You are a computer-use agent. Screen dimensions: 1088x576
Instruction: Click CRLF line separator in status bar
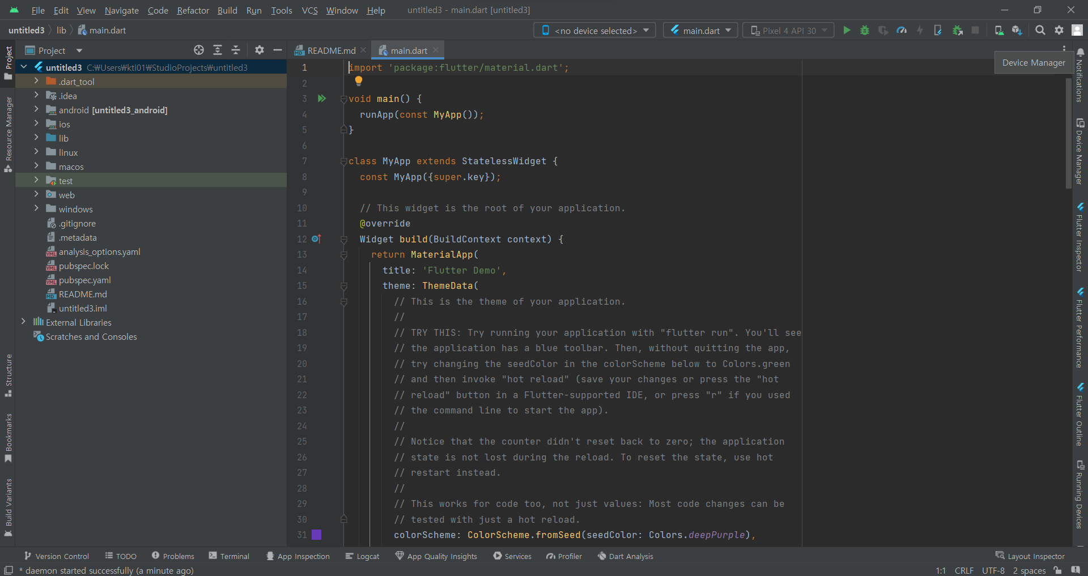tap(964, 570)
